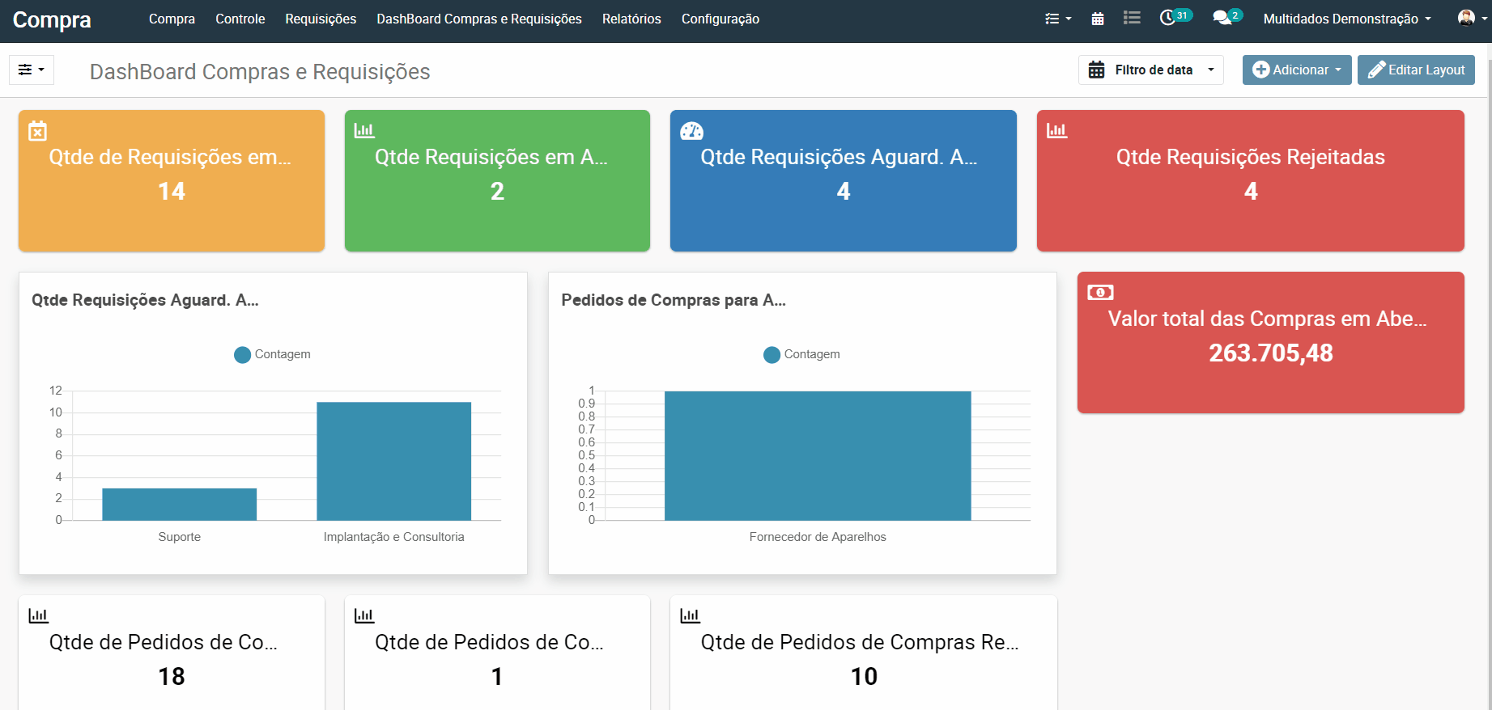
Task: Open the calendar icon in top bar
Action: 1097,19
